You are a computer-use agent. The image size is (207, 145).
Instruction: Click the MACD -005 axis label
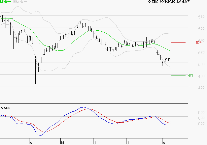tap(200, 124)
